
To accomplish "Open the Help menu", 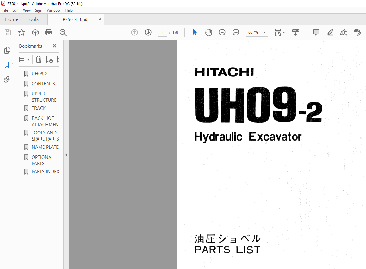I will (x=69, y=10).
